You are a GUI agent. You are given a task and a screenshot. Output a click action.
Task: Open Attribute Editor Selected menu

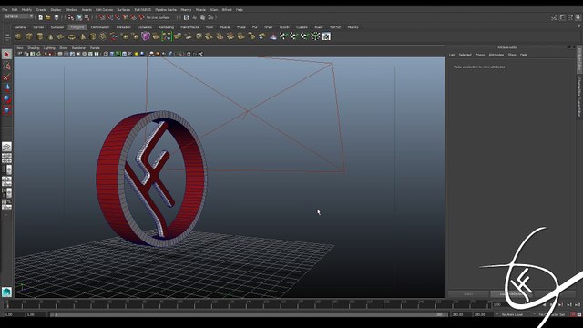(x=465, y=55)
